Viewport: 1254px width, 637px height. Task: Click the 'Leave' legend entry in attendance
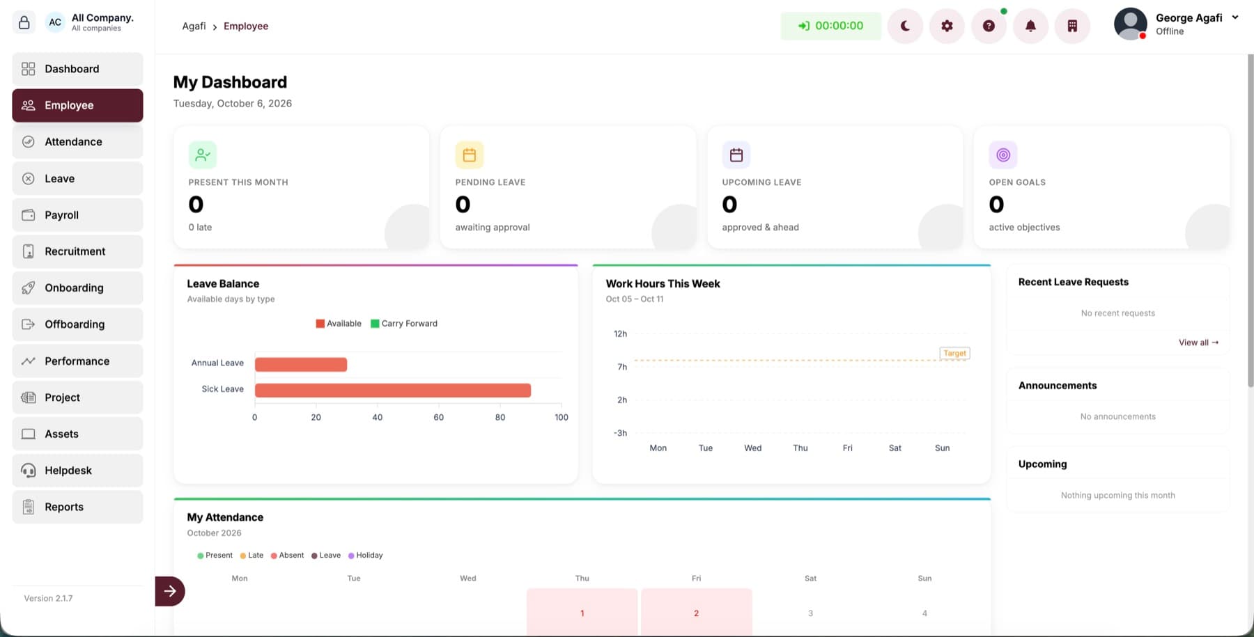pyautogui.click(x=326, y=556)
